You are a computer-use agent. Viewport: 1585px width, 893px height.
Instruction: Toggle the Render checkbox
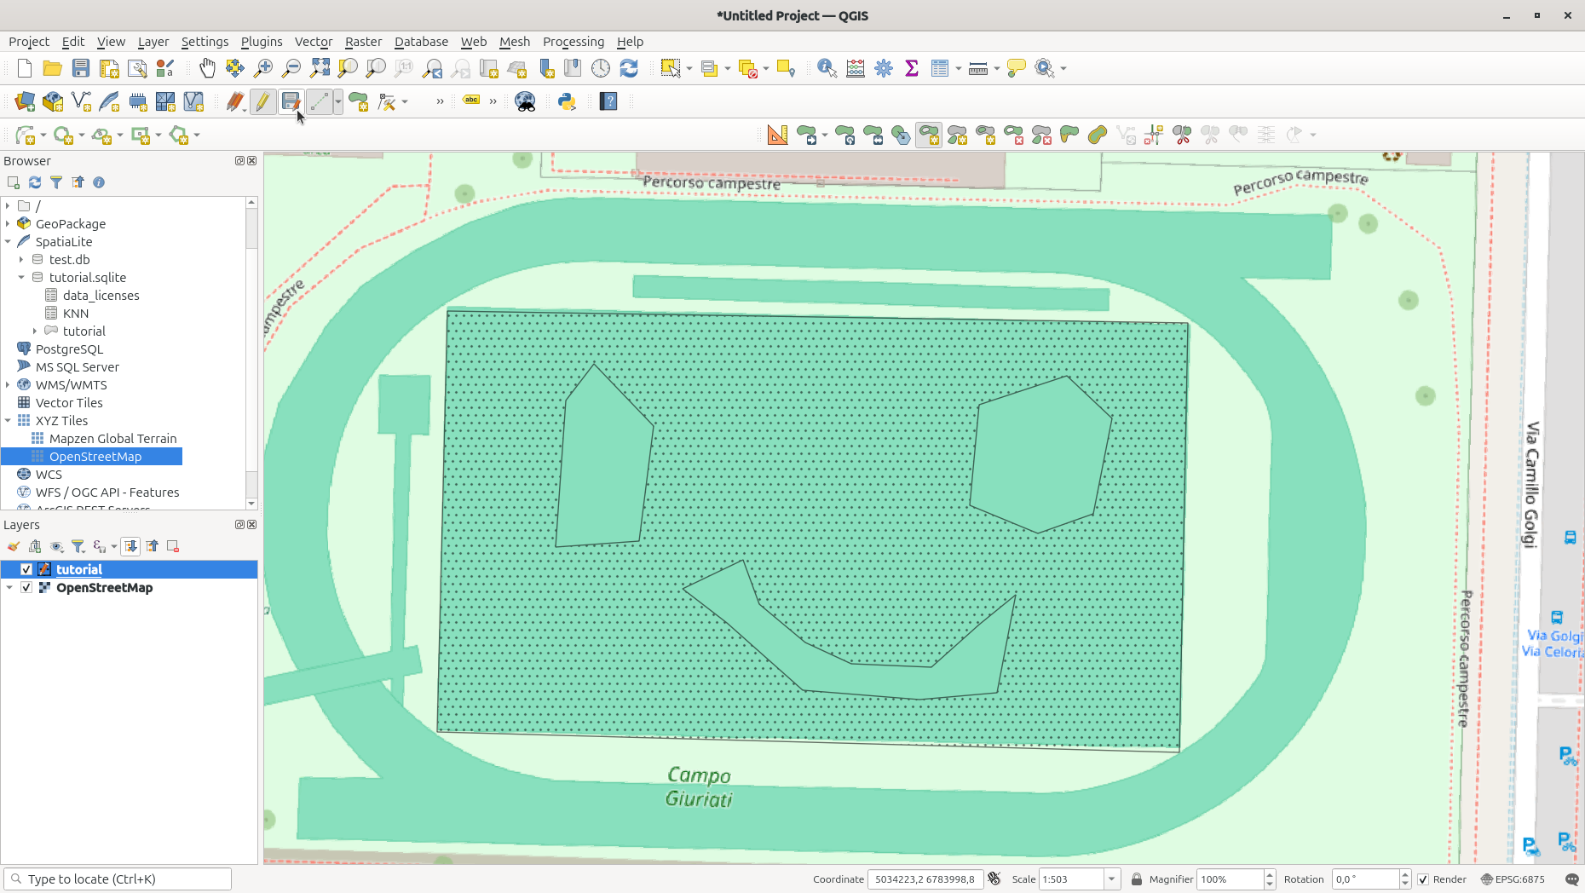[x=1423, y=879]
